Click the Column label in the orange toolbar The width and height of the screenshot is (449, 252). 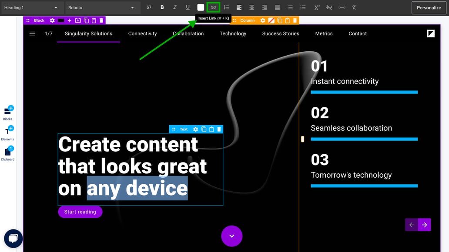coord(248,20)
